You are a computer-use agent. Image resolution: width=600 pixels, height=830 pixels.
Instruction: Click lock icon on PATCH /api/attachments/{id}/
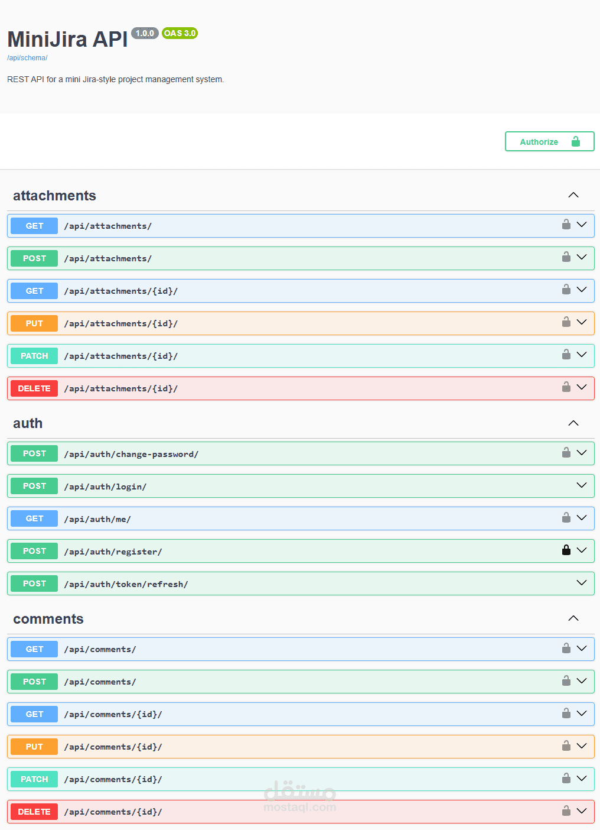point(566,355)
